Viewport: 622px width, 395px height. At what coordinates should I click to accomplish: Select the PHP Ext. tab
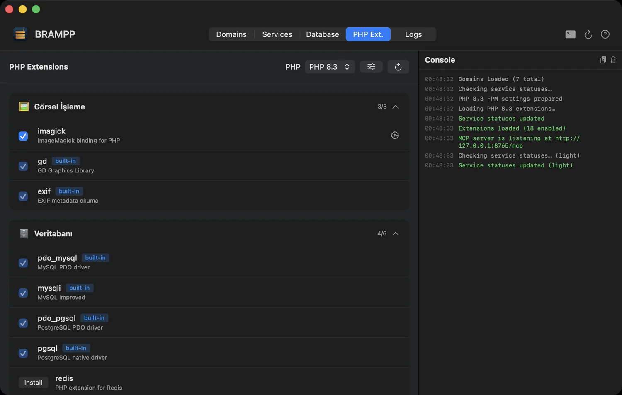click(x=368, y=34)
